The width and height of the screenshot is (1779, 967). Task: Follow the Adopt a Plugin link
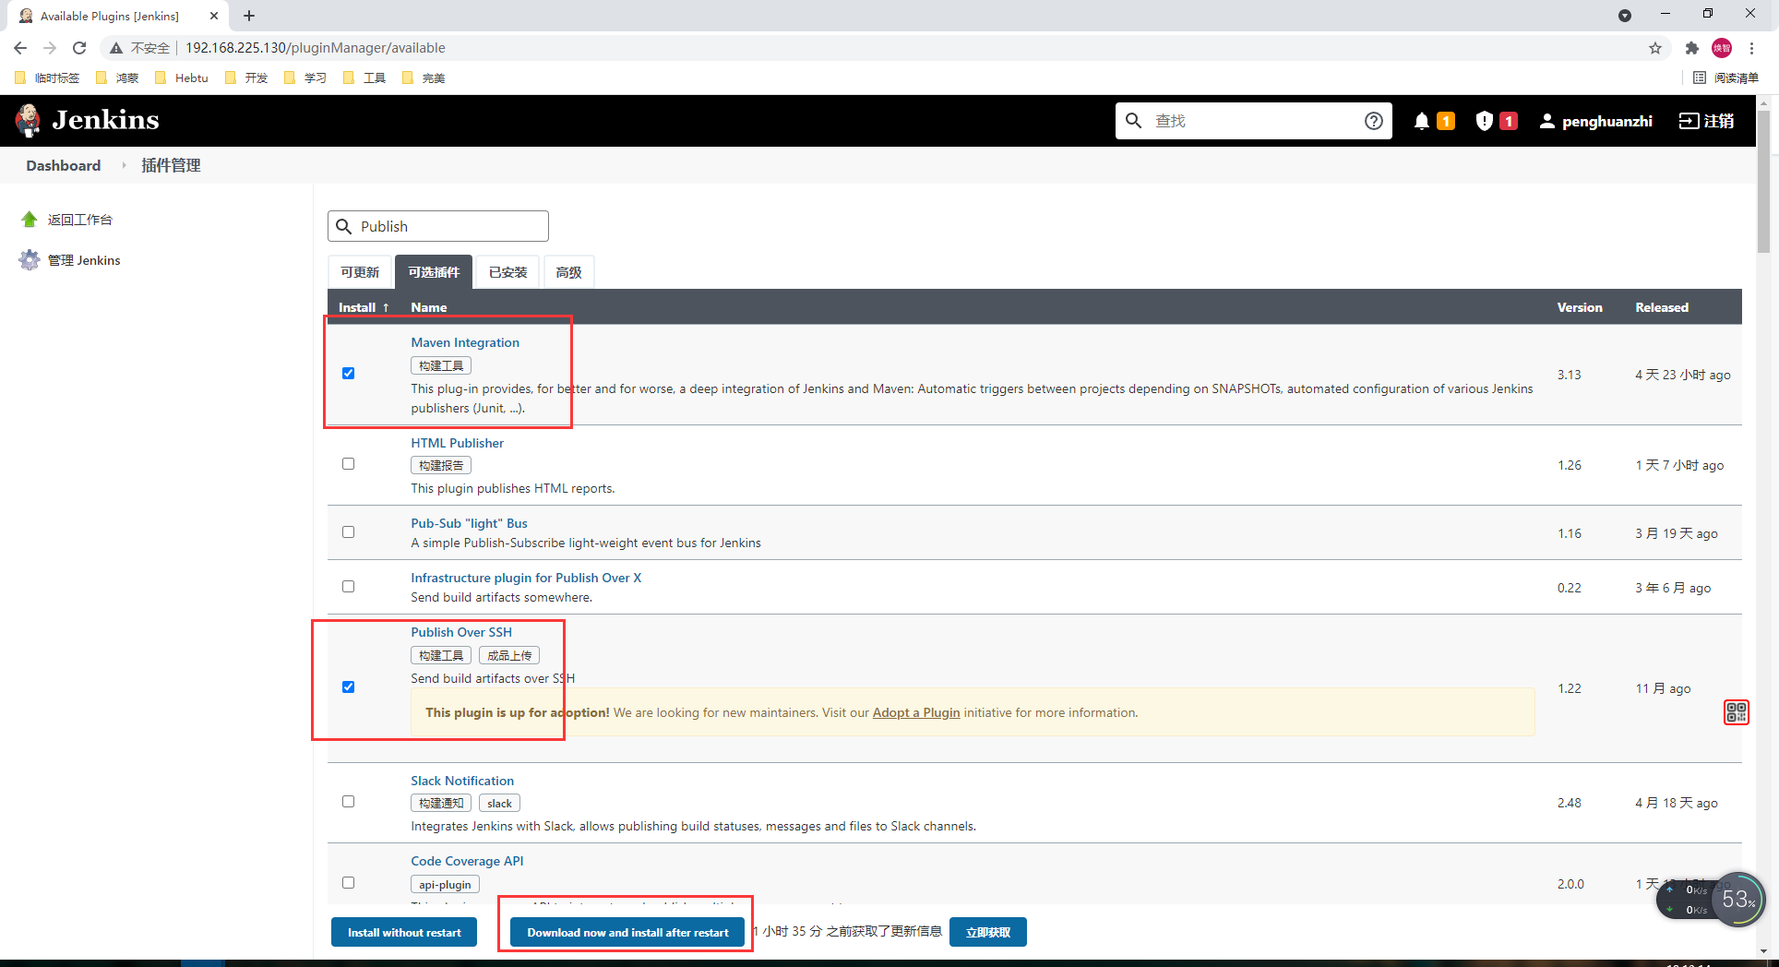tap(916, 712)
